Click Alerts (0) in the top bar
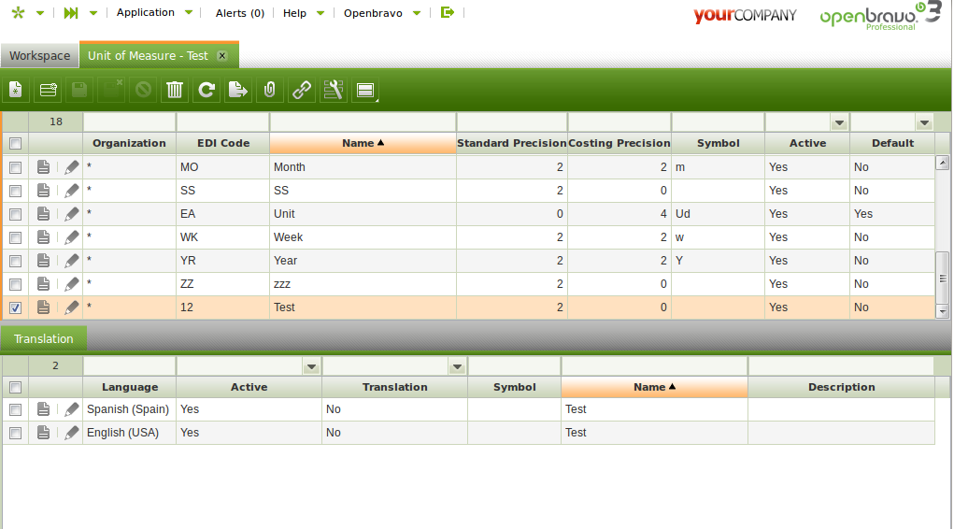 pyautogui.click(x=239, y=13)
